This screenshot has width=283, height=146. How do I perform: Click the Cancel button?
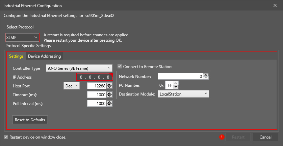click(265, 137)
